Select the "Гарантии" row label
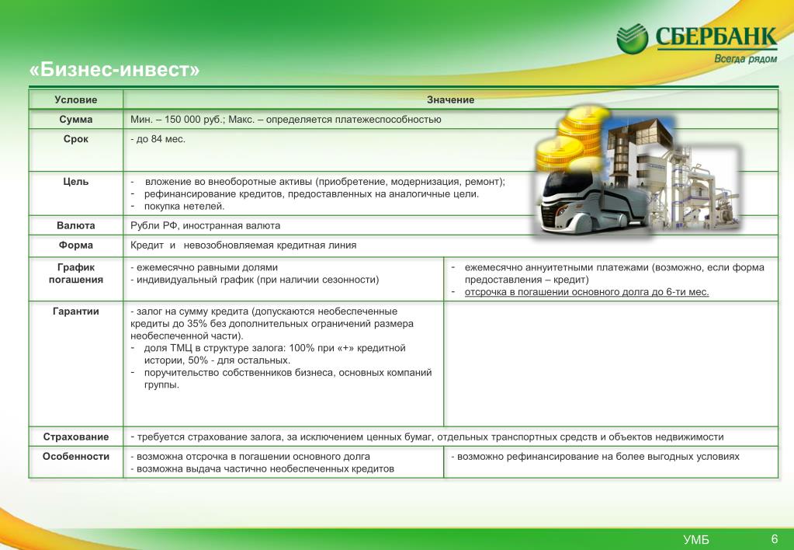This screenshot has height=550, width=794. (x=76, y=312)
